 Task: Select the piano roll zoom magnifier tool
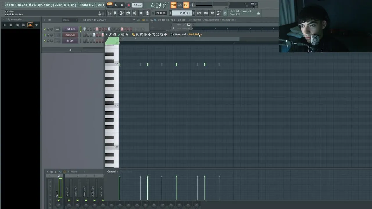click(162, 35)
